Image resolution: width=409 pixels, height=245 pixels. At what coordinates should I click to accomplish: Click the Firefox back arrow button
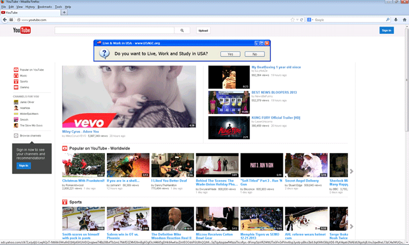5,20
